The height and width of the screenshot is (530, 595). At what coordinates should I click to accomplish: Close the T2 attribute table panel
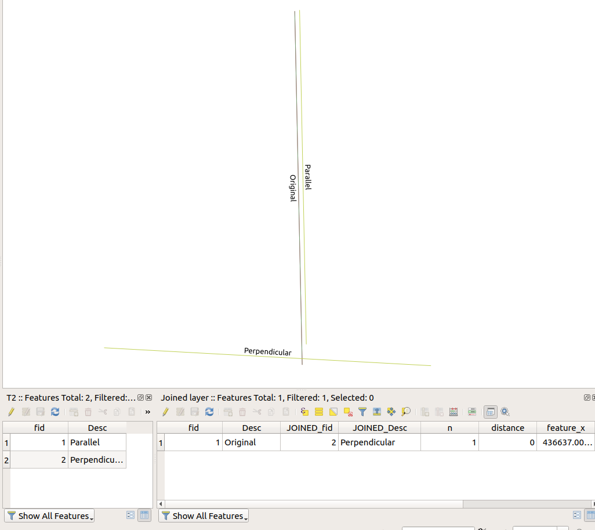click(x=148, y=398)
